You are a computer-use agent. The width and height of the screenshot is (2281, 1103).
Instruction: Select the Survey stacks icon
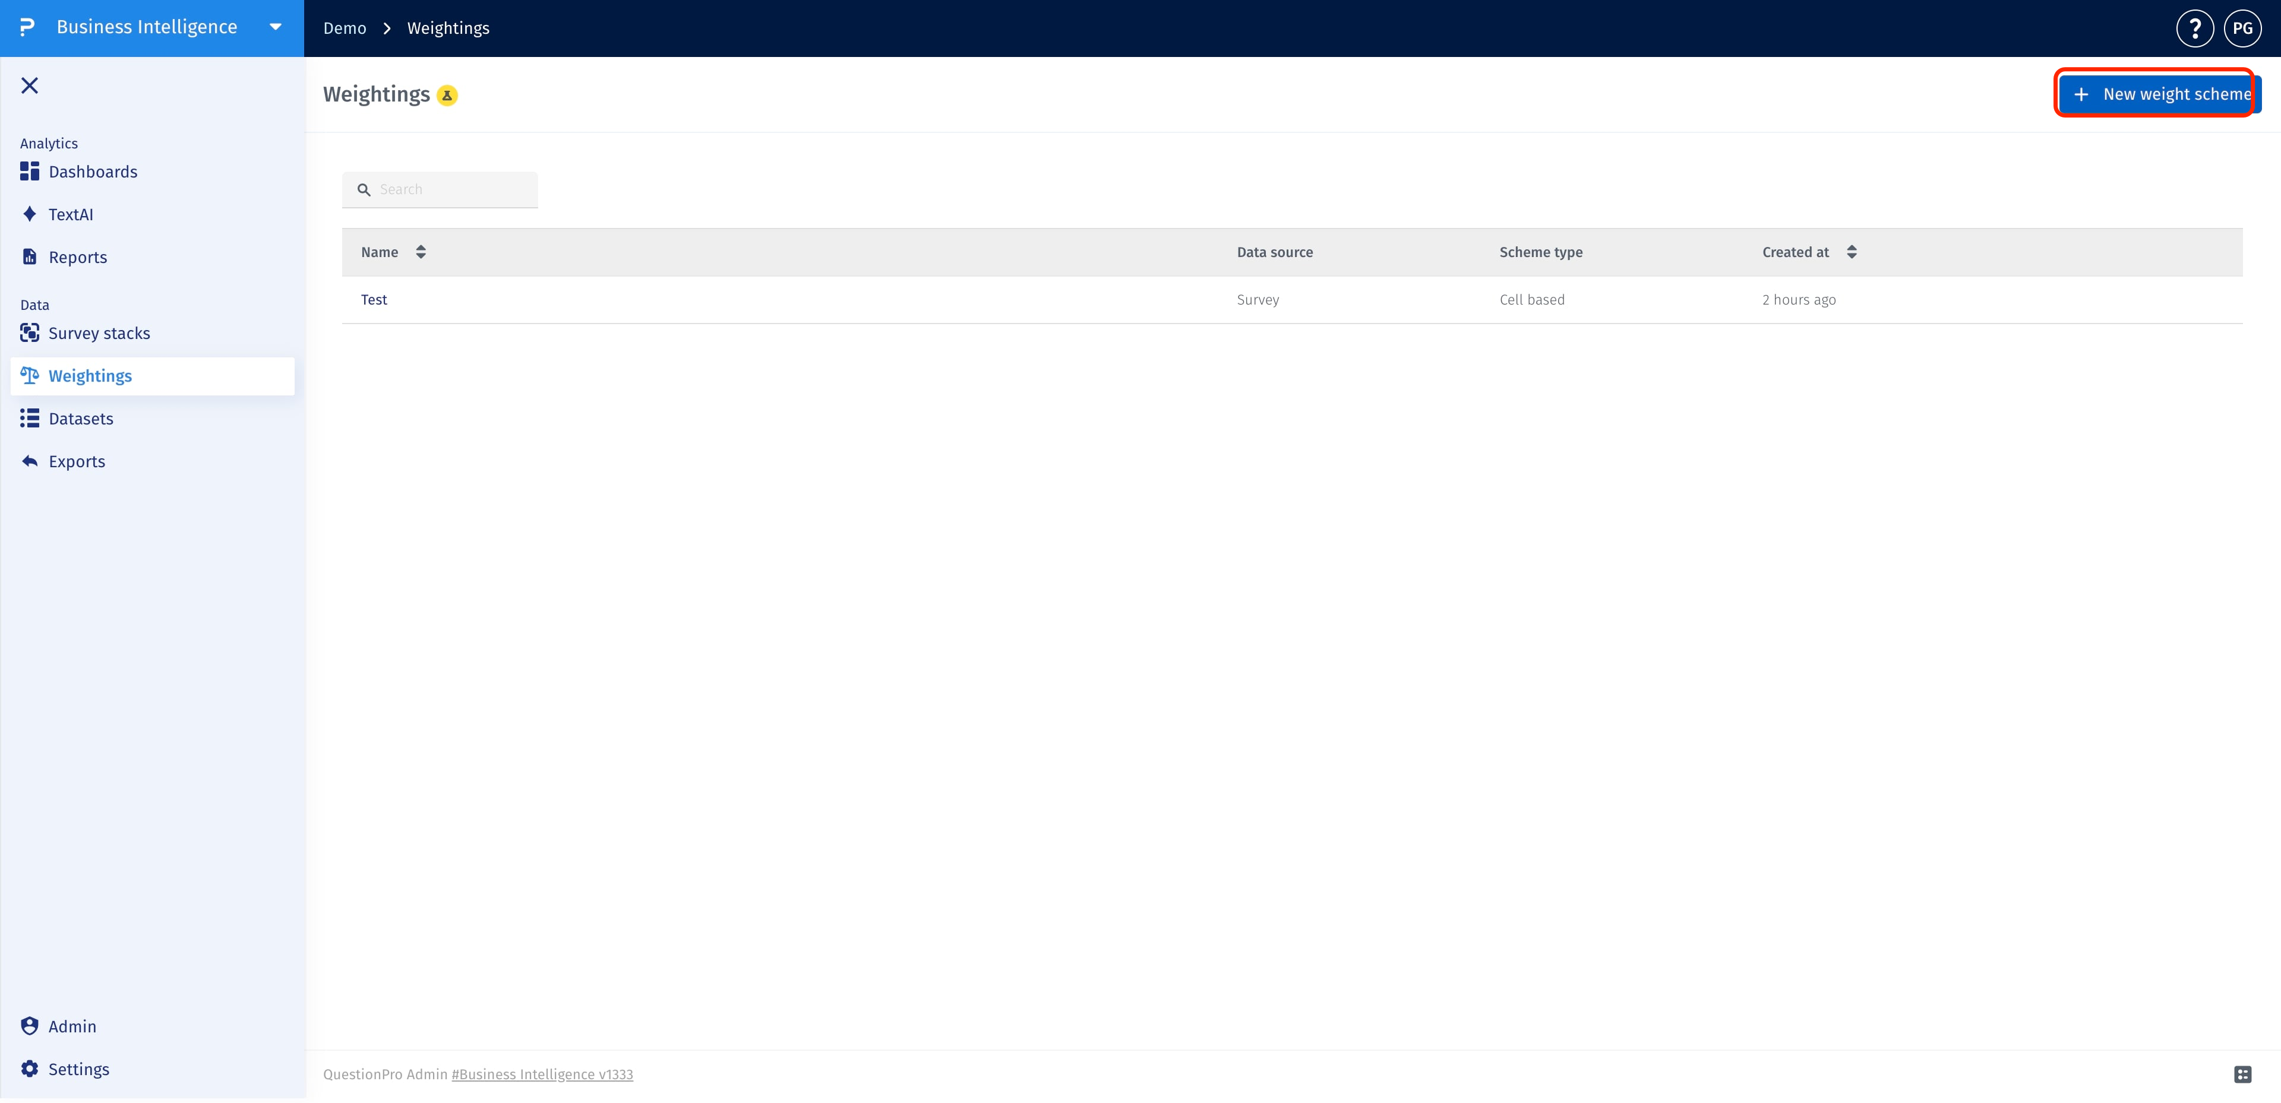click(x=29, y=333)
